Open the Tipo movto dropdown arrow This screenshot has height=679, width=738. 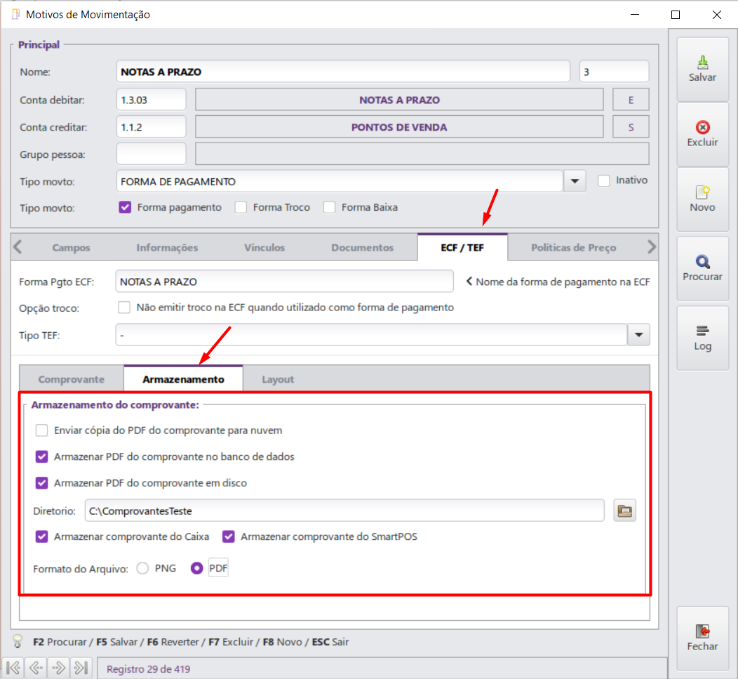[x=575, y=181]
